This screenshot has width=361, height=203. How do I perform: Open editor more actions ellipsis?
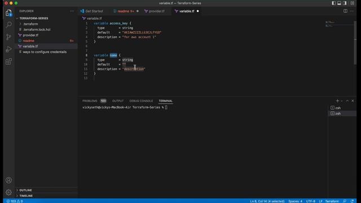[352, 11]
